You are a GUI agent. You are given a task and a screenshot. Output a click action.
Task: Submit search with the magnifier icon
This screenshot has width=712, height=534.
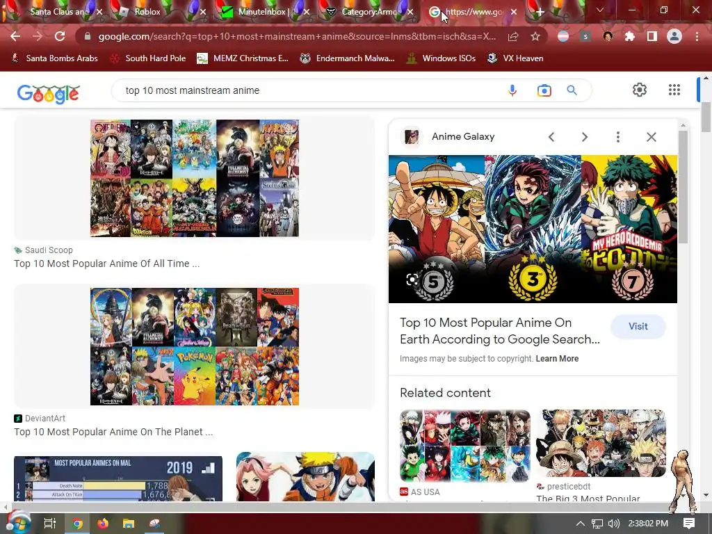[572, 90]
